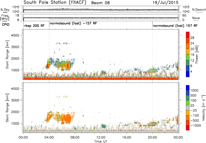Click the '12:00' time tick label

coord(101,138)
